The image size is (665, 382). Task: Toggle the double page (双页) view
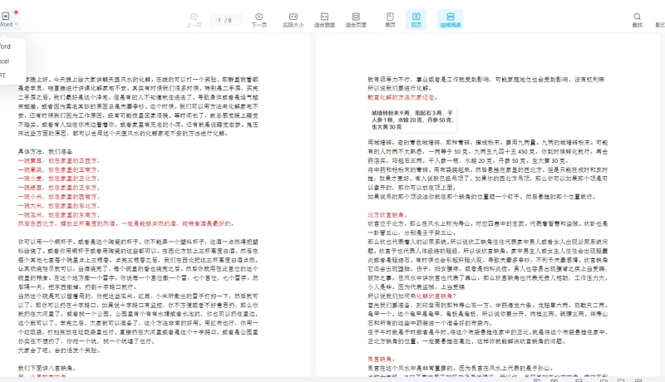pos(416,18)
